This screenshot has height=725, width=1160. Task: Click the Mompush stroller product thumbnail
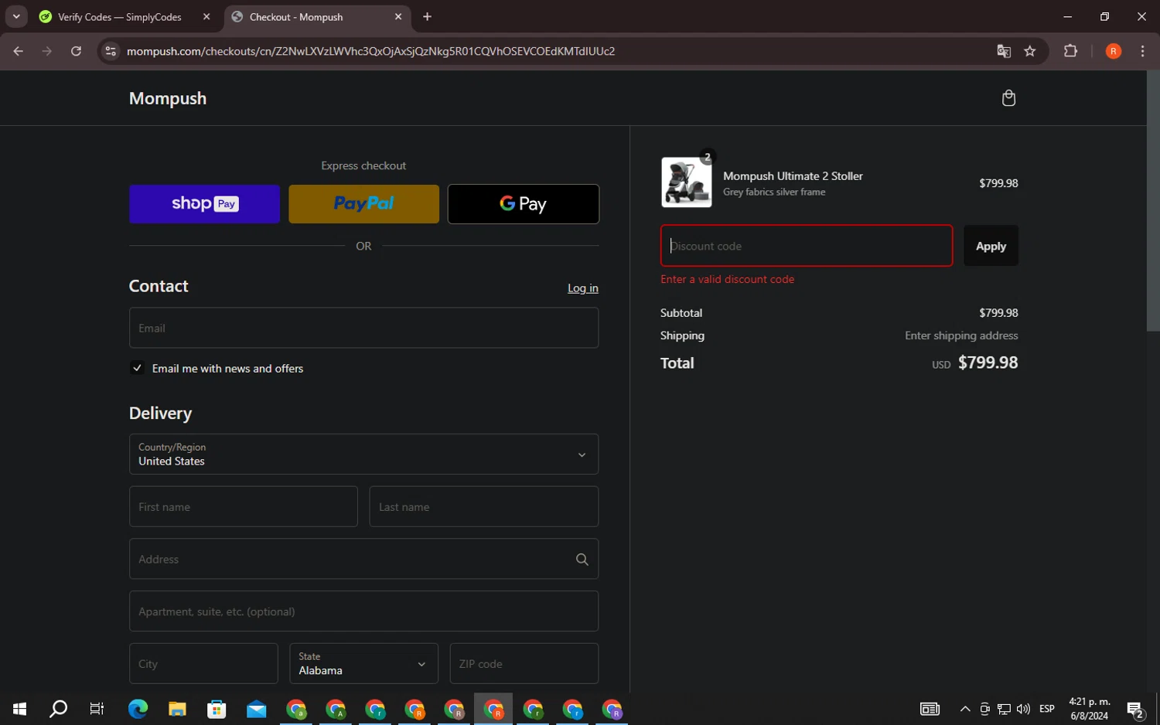coord(686,183)
